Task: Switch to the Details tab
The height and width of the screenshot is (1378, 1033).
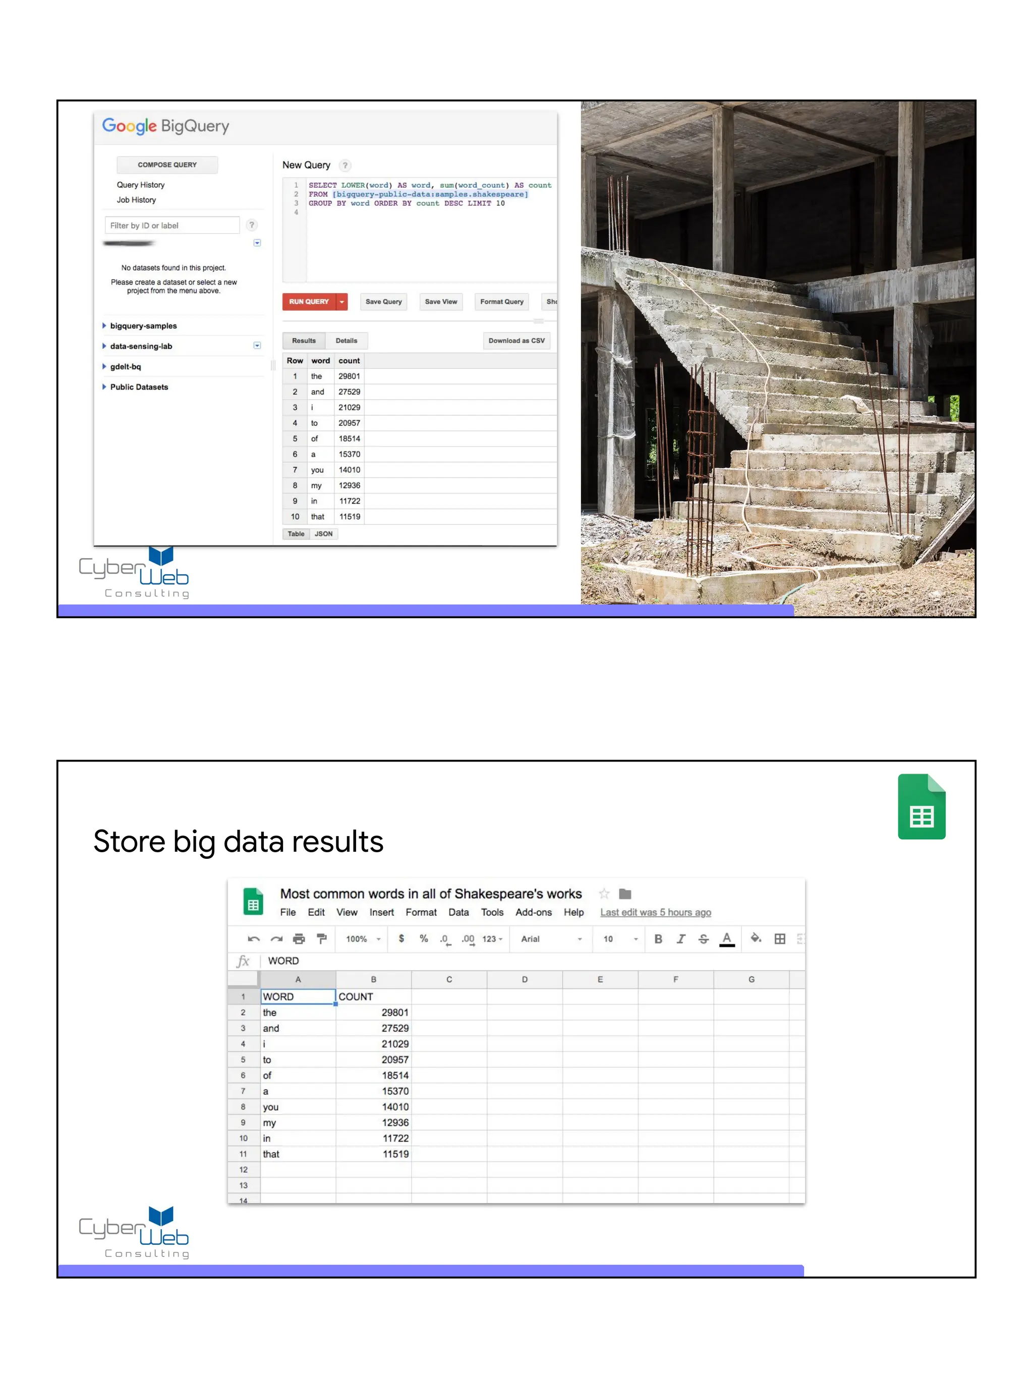Action: coord(347,341)
